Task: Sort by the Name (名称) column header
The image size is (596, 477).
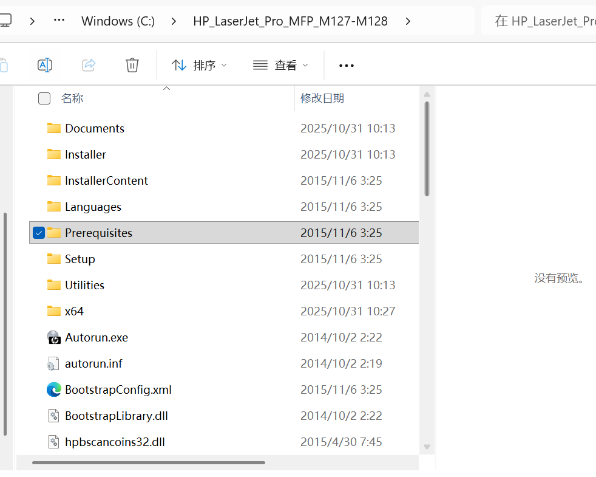Action: [72, 98]
